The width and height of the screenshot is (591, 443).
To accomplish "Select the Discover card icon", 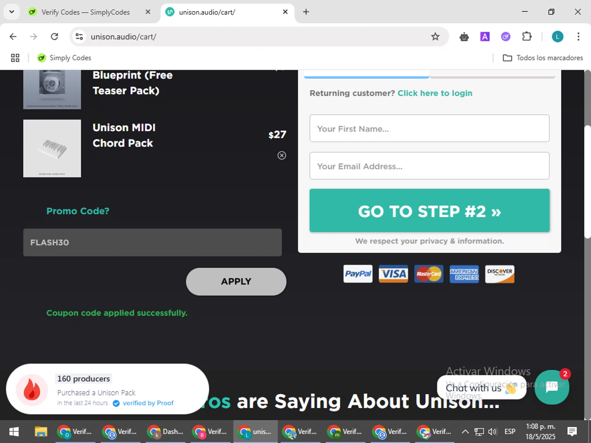I will pos(500,274).
